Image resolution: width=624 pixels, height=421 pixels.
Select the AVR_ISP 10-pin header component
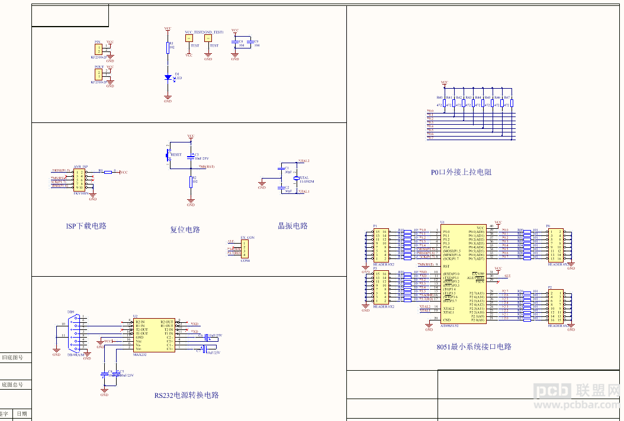79,180
